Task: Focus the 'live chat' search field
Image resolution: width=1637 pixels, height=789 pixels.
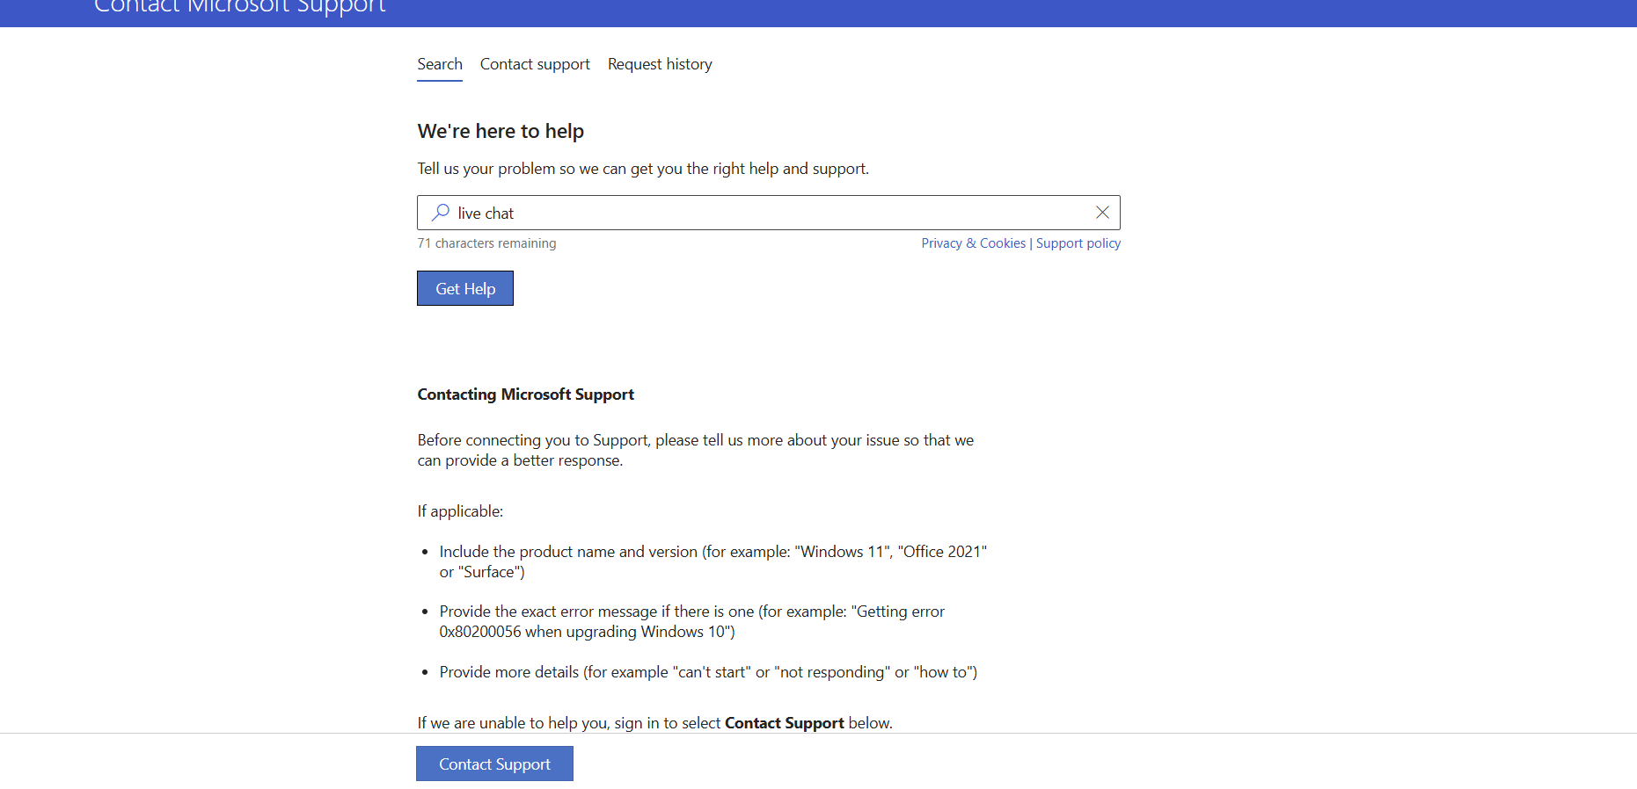Action: (x=769, y=213)
